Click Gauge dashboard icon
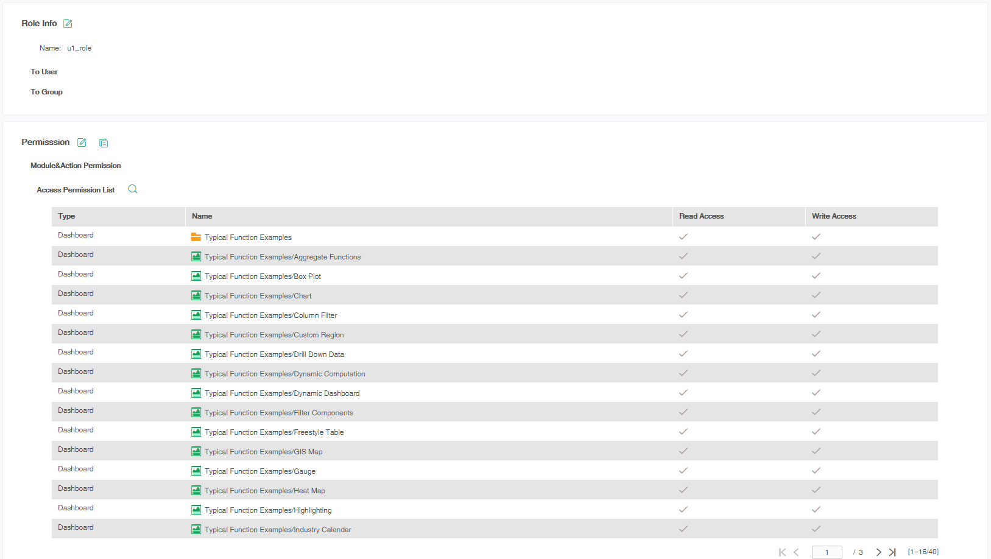991x559 pixels. pos(196,471)
